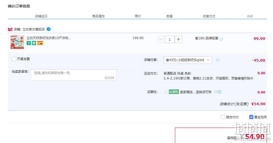Click the subtotal amount 99.90

click(x=259, y=39)
